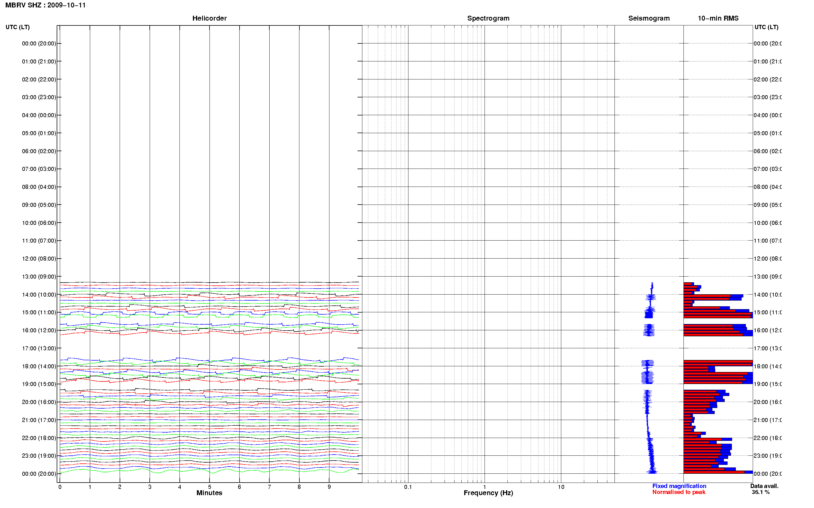Click the left '05:00 (01:00)' time label
814x508 pixels.
tap(39, 133)
